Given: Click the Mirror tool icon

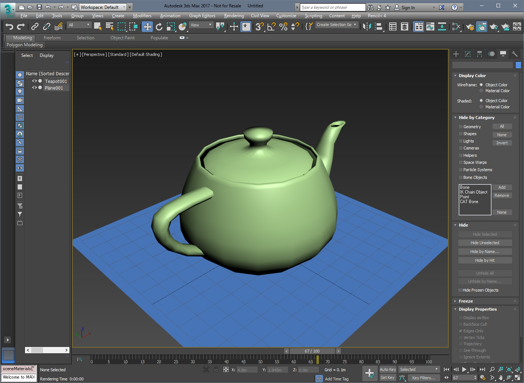Looking at the screenshot, I should point(367,26).
